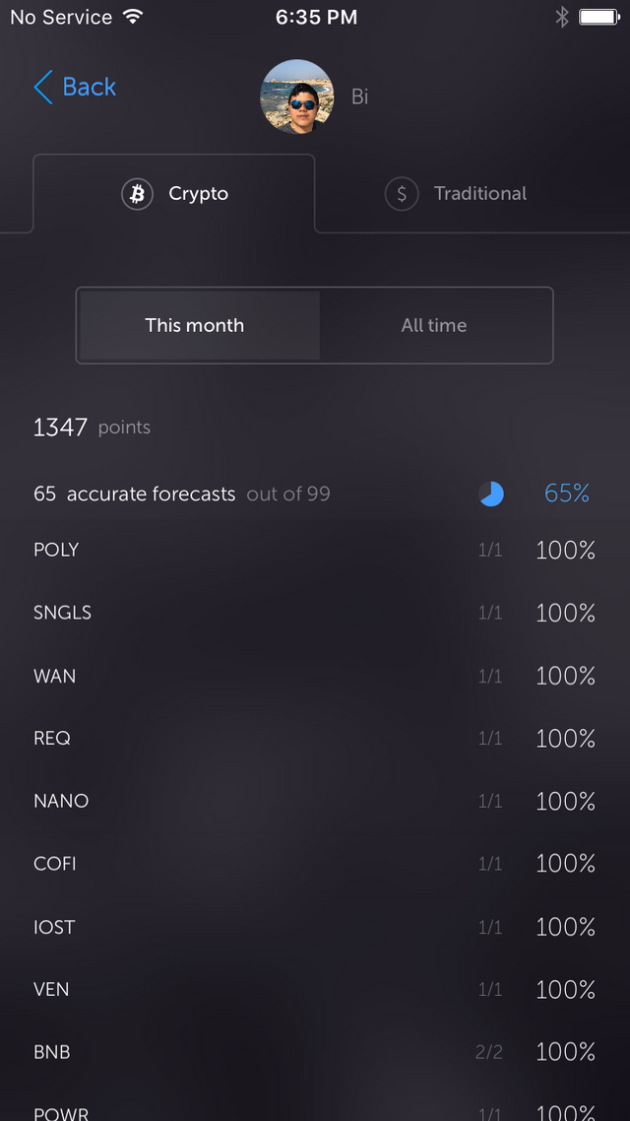Open the SNGLS forecast row
The height and width of the screenshot is (1121, 630).
click(314, 613)
